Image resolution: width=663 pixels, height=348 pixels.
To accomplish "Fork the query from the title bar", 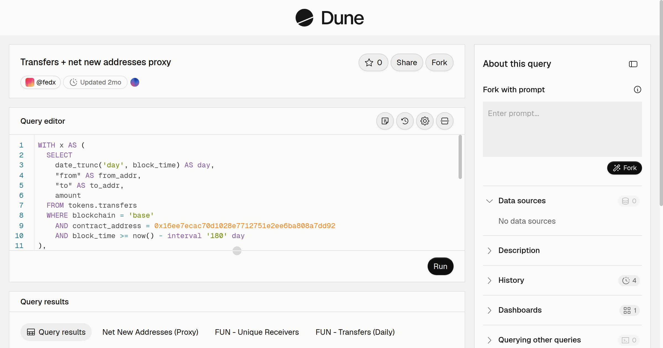I will coord(439,62).
